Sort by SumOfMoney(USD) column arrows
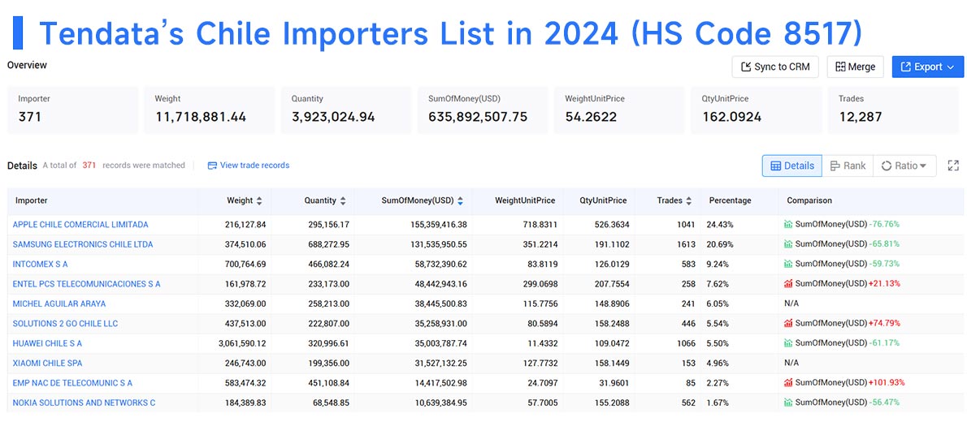 click(460, 200)
